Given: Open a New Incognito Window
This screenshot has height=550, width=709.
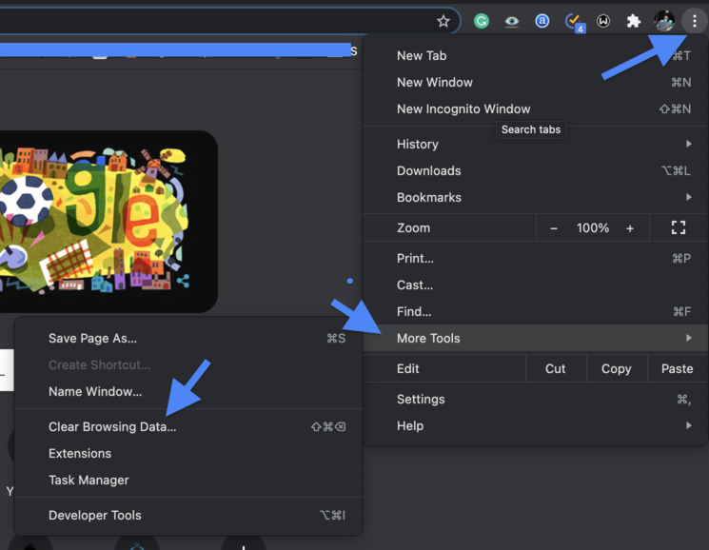Looking at the screenshot, I should pyautogui.click(x=536, y=108).
